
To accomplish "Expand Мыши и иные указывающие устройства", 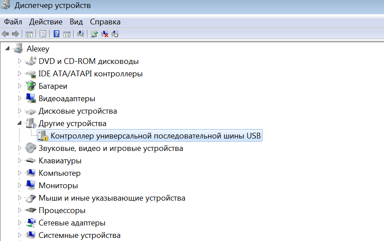I will (x=20, y=198).
